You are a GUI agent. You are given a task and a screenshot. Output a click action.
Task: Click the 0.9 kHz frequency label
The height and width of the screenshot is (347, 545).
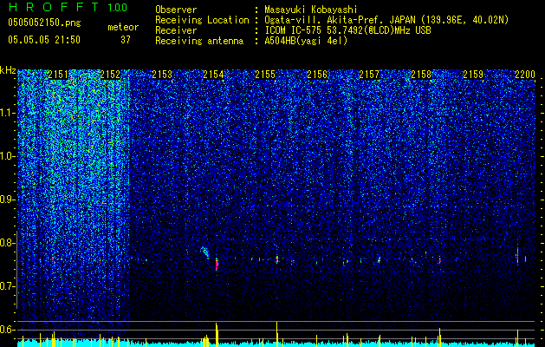point(6,200)
